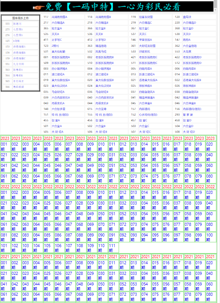
Task: Open issue 040期 in the 2021 section
Action: [x=211, y=276]
